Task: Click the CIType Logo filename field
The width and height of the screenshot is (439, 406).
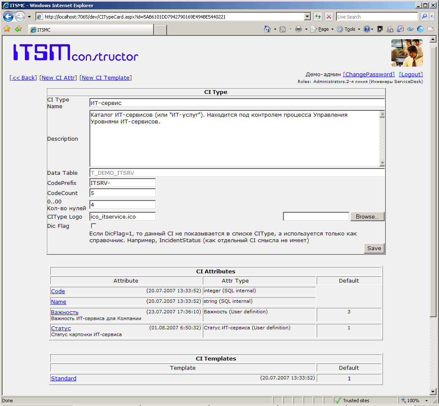Action: (122, 217)
